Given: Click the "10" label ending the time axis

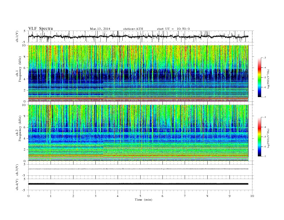Looking at the screenshot, I should 252,196.
